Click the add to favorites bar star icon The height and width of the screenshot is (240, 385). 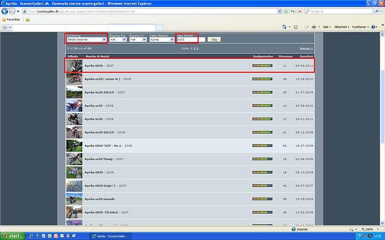[x=27, y=20]
